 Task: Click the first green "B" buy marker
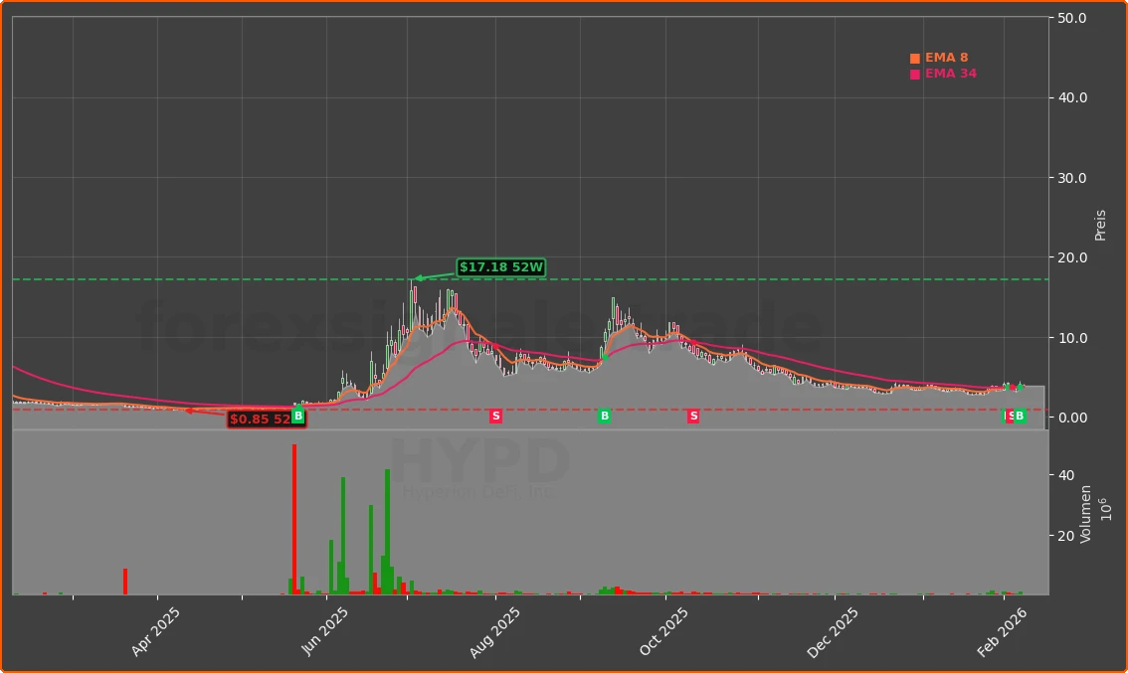pos(296,416)
